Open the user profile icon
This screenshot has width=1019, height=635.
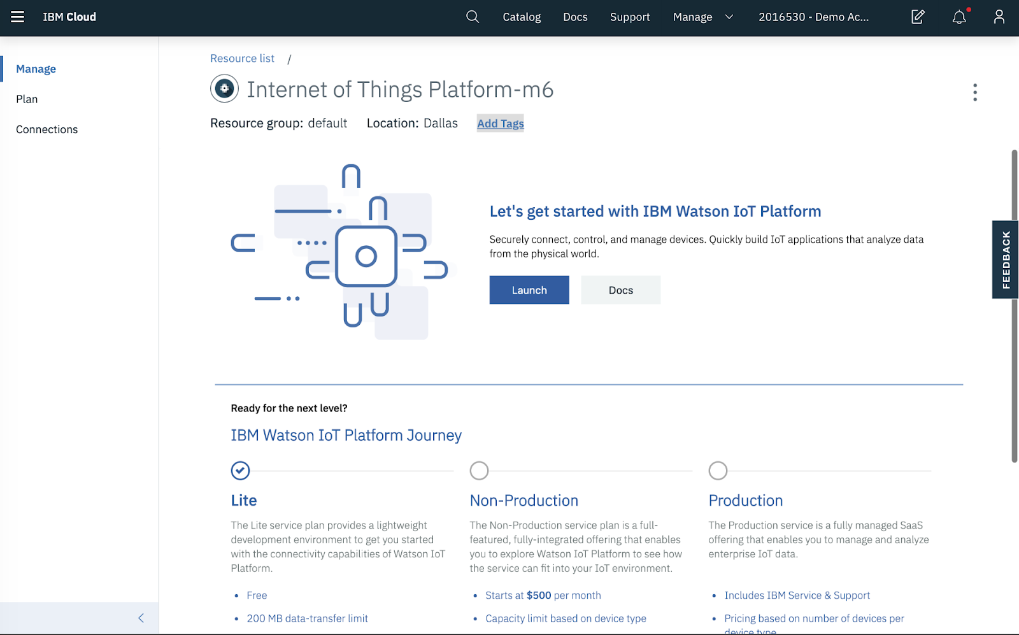click(999, 17)
